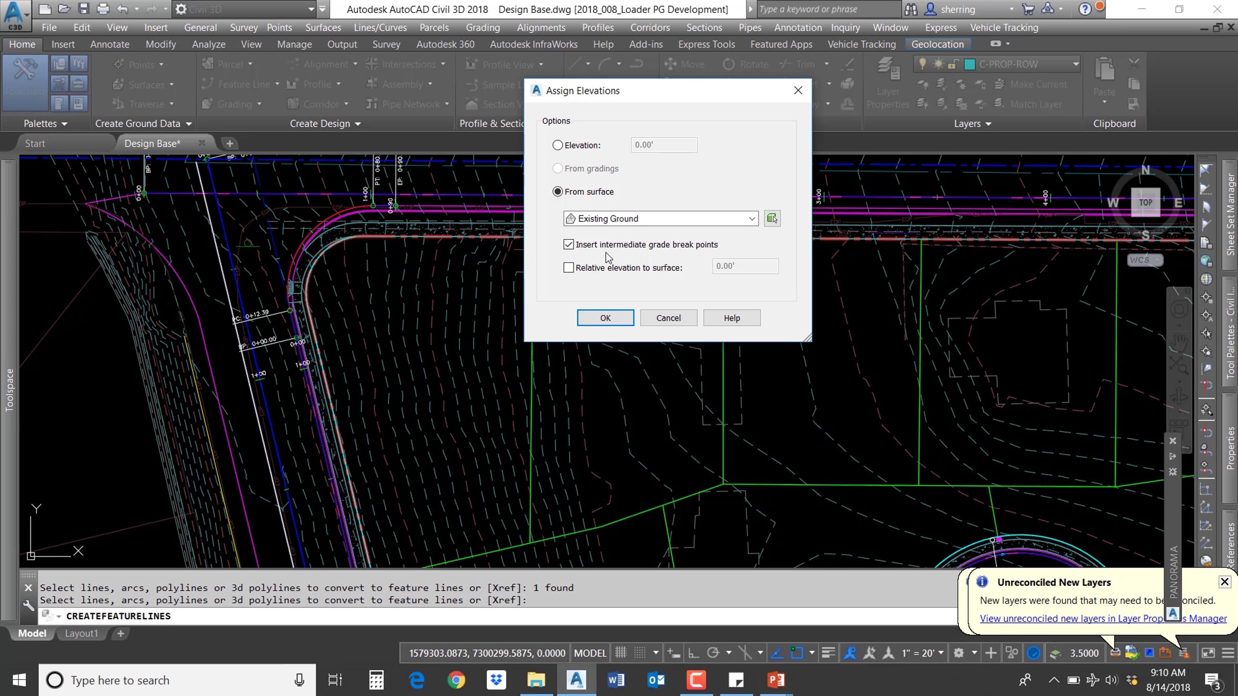Toggle Polar Tracking in the status bar
Screen dimensions: 1238x696
713,653
